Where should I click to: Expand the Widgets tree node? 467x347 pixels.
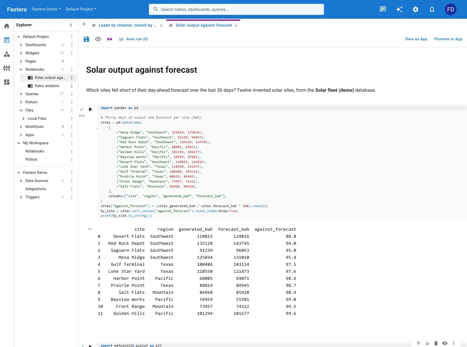point(21,53)
